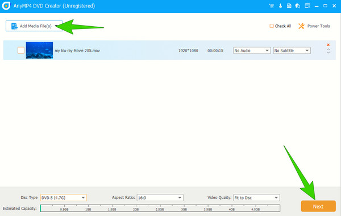
Task: Click the register key icon
Action: (x=280, y=6)
